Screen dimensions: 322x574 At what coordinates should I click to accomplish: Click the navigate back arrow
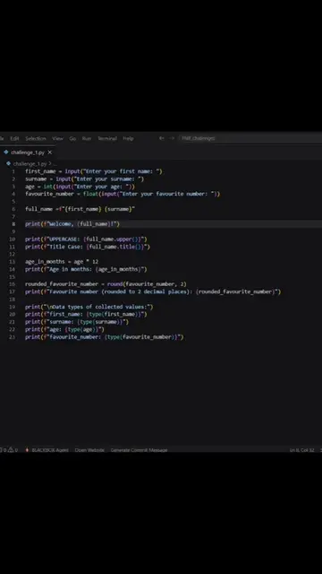(x=162, y=138)
